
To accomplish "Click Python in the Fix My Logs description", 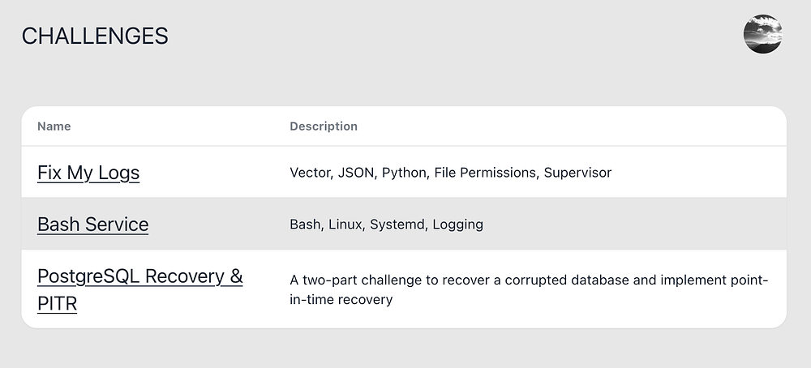I will point(404,173).
